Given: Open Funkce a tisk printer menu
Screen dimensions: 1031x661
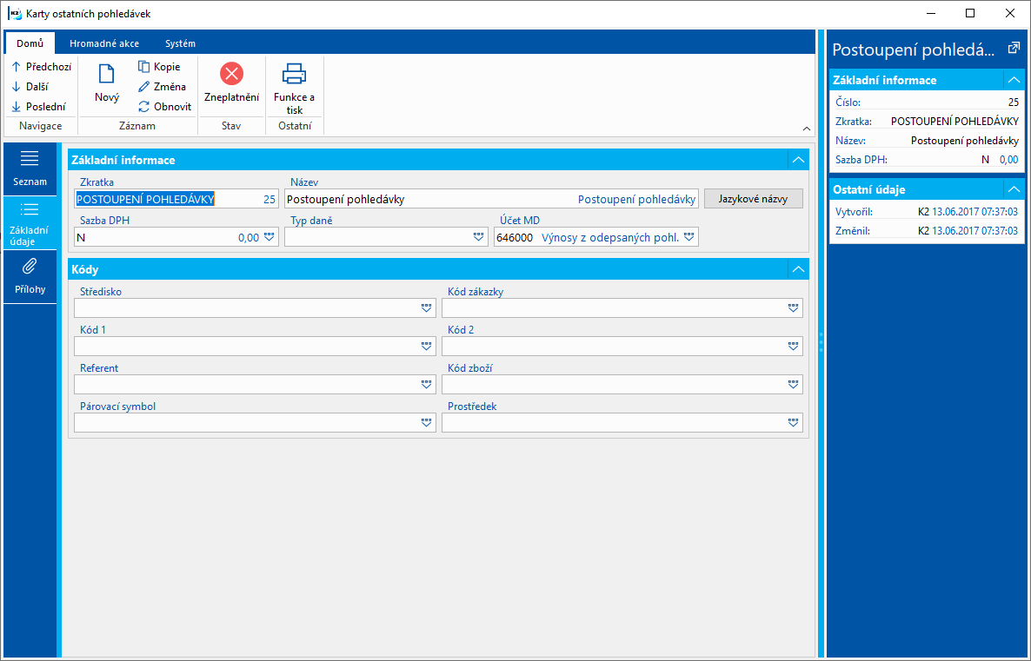Looking at the screenshot, I should pos(294,89).
